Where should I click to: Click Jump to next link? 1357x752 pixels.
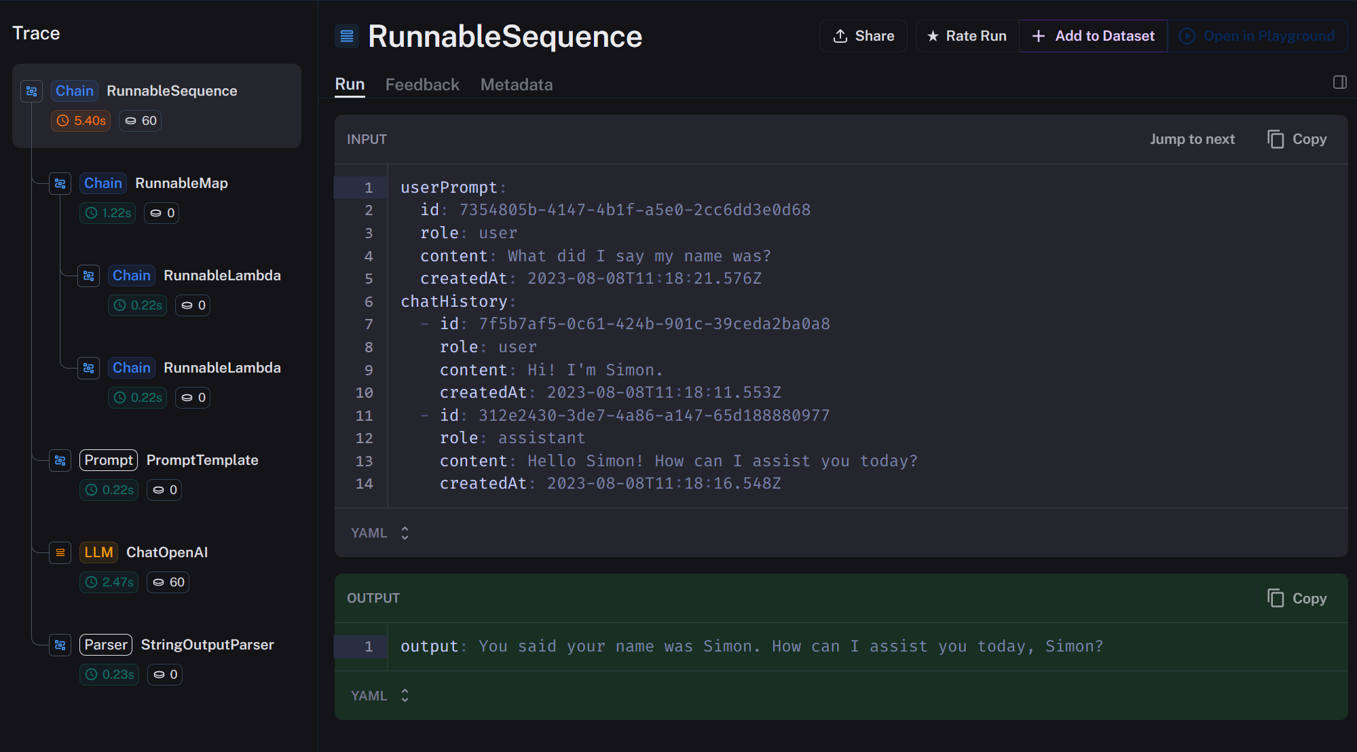pyautogui.click(x=1191, y=139)
